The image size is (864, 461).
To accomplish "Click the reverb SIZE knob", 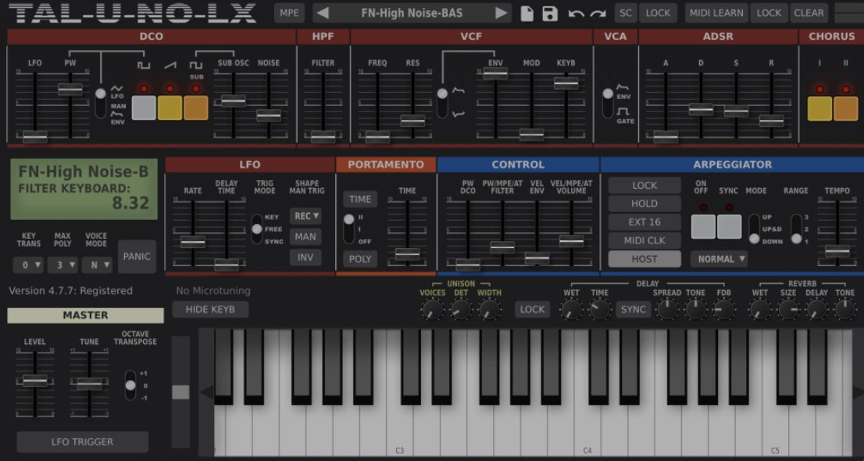I will 788,310.
